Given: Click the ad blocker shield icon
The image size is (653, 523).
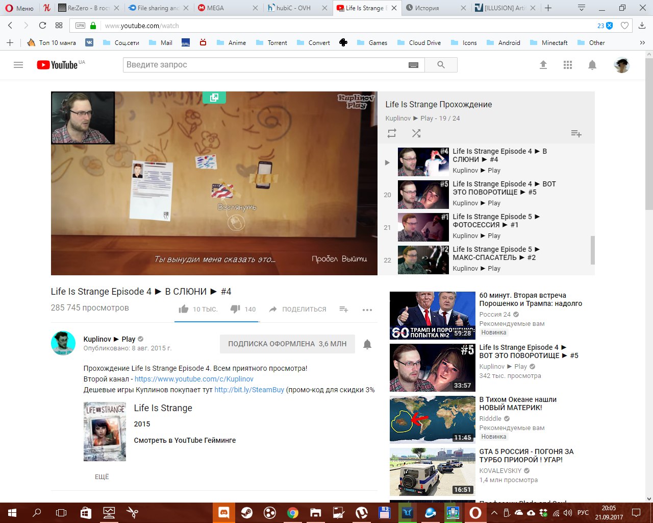Looking at the screenshot, I should (x=609, y=26).
